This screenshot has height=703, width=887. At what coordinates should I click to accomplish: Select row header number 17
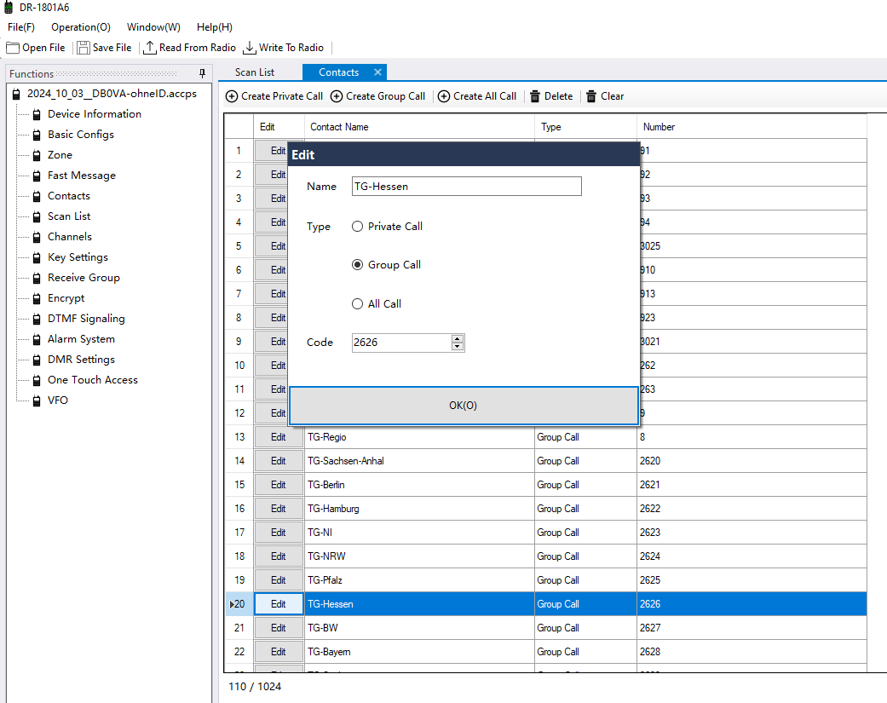tap(239, 533)
